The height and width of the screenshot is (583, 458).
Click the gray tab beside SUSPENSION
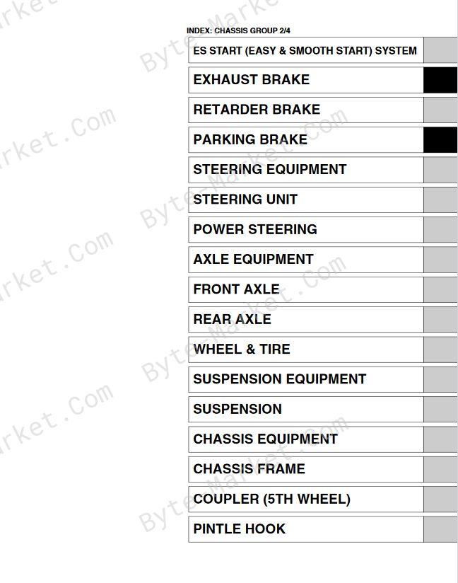coord(440,410)
